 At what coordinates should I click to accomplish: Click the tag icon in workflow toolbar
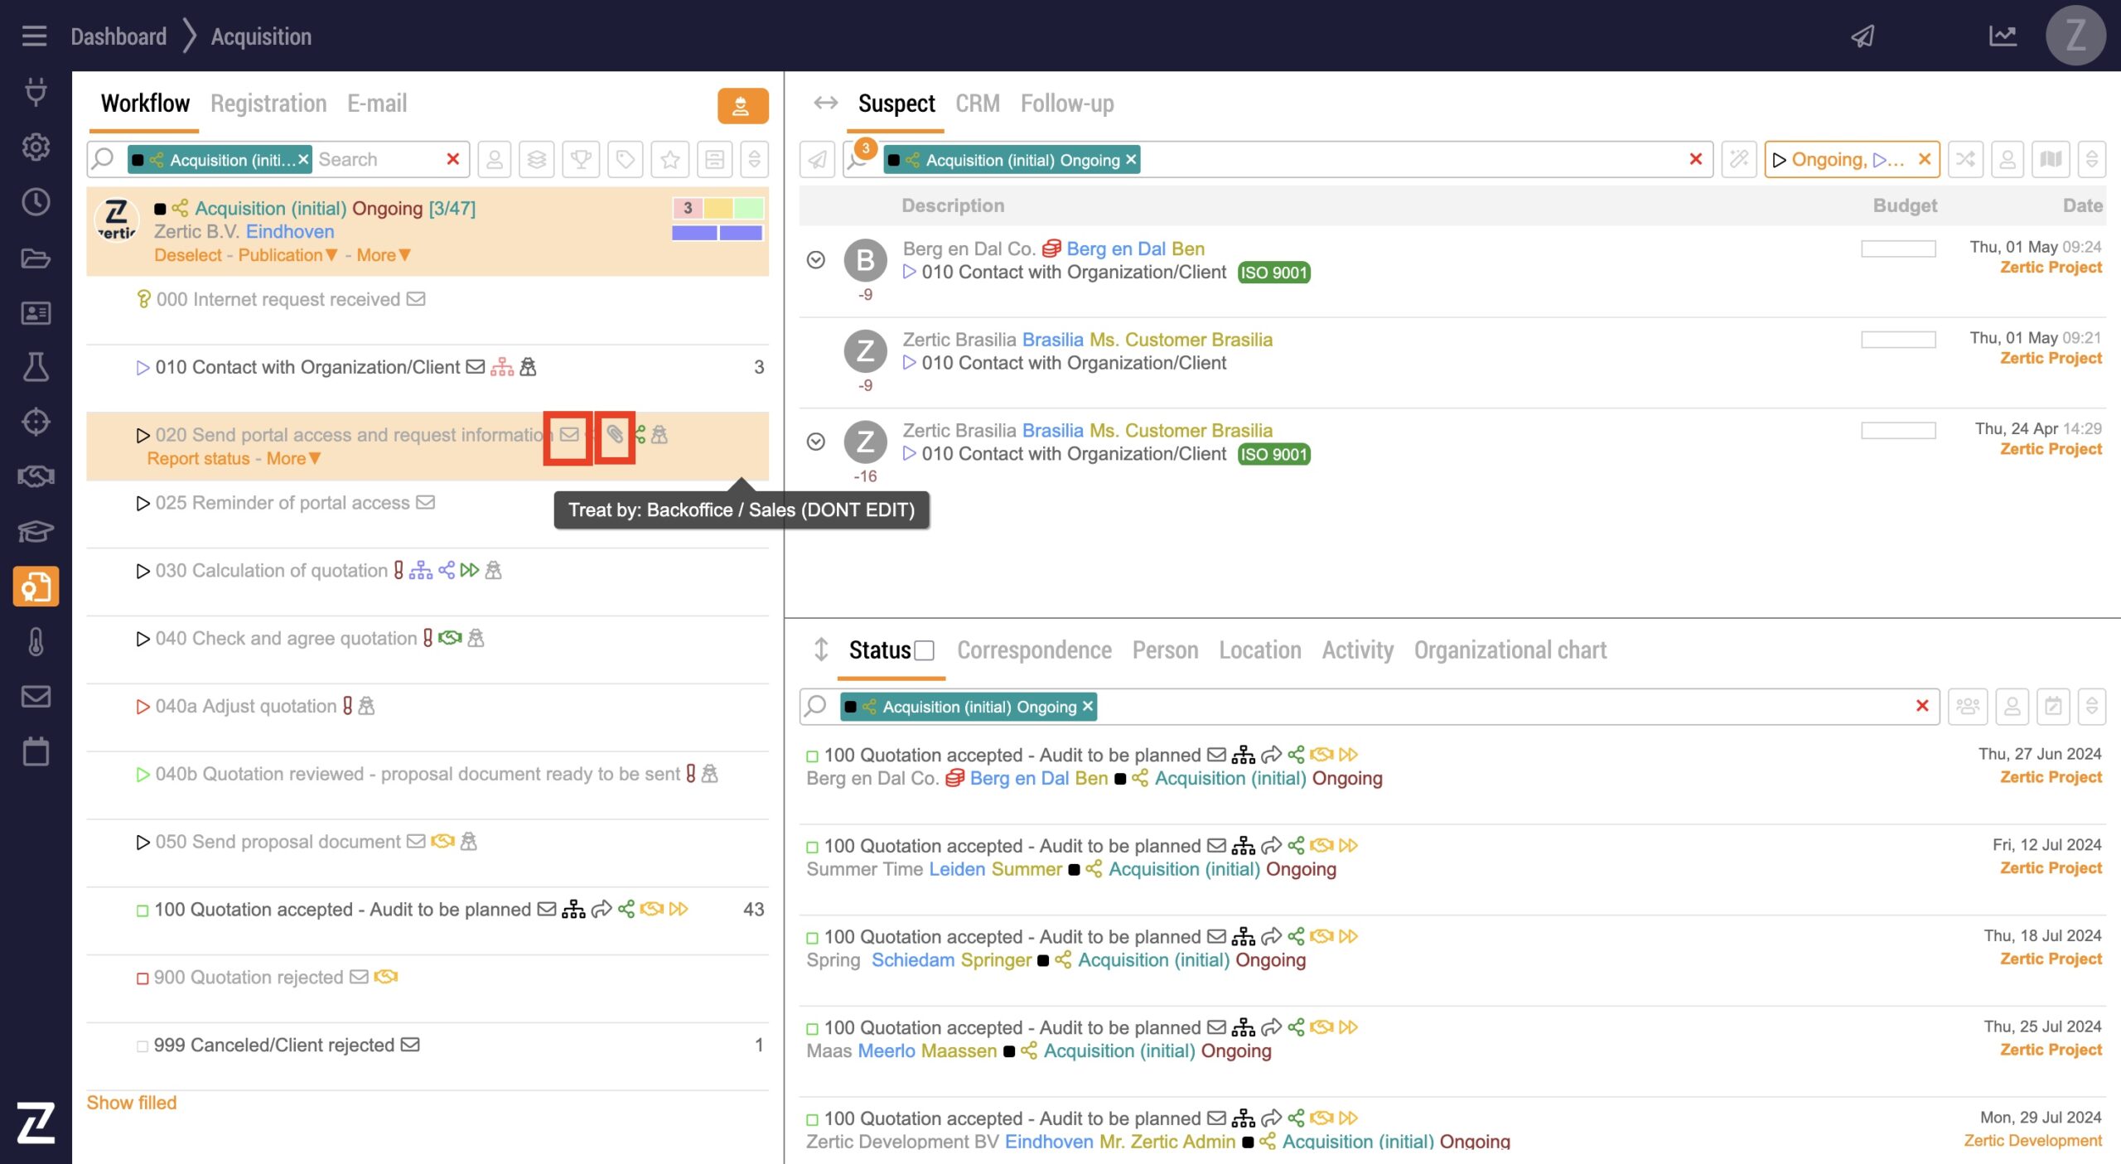pyautogui.click(x=626, y=159)
